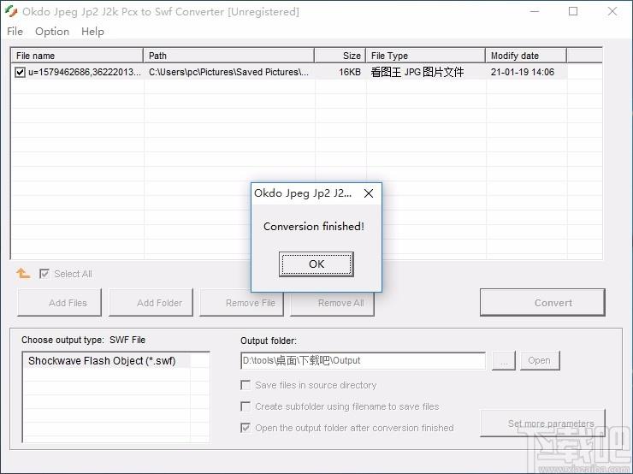
Task: Click the Open output folder button
Action: 540,360
